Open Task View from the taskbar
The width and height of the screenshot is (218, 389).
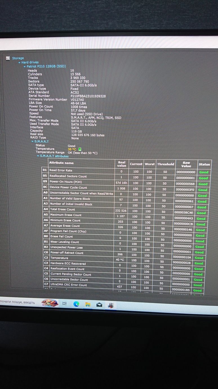(x=64, y=304)
